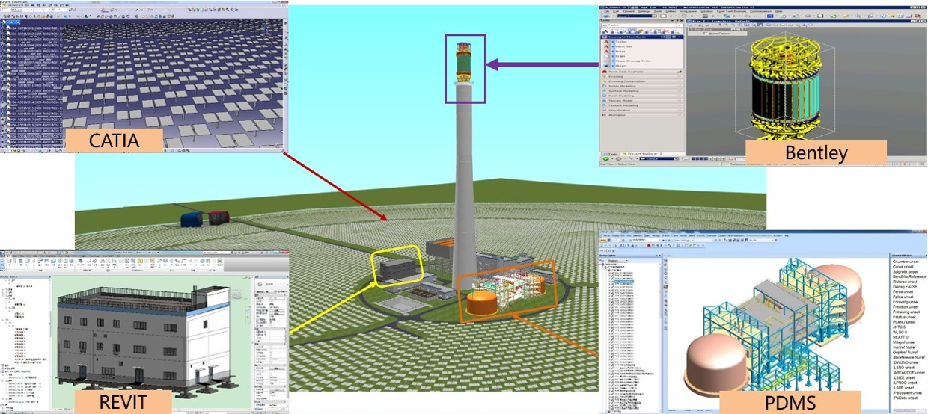The image size is (928, 414).
Task: Switch to Tasks tab at Bentley bottom
Action: [x=611, y=153]
